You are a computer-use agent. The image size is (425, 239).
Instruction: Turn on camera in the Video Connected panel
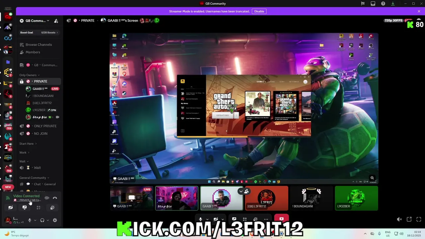[x=11, y=207]
